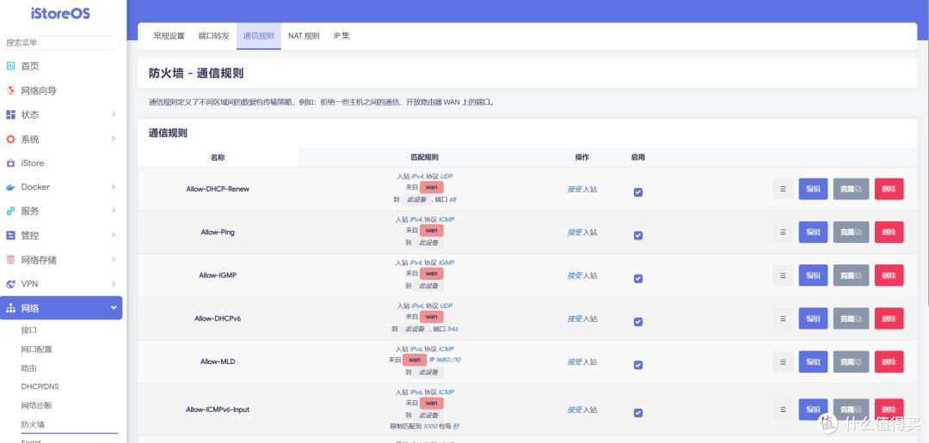Edit the Allow-DHCPv6 rule
Viewport: 929px width, 443px height.
[813, 319]
